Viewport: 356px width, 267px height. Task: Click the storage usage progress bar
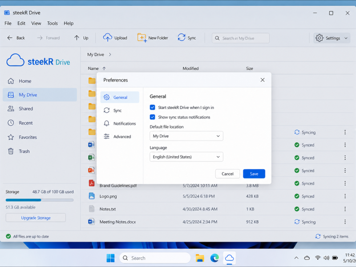pyautogui.click(x=40, y=200)
